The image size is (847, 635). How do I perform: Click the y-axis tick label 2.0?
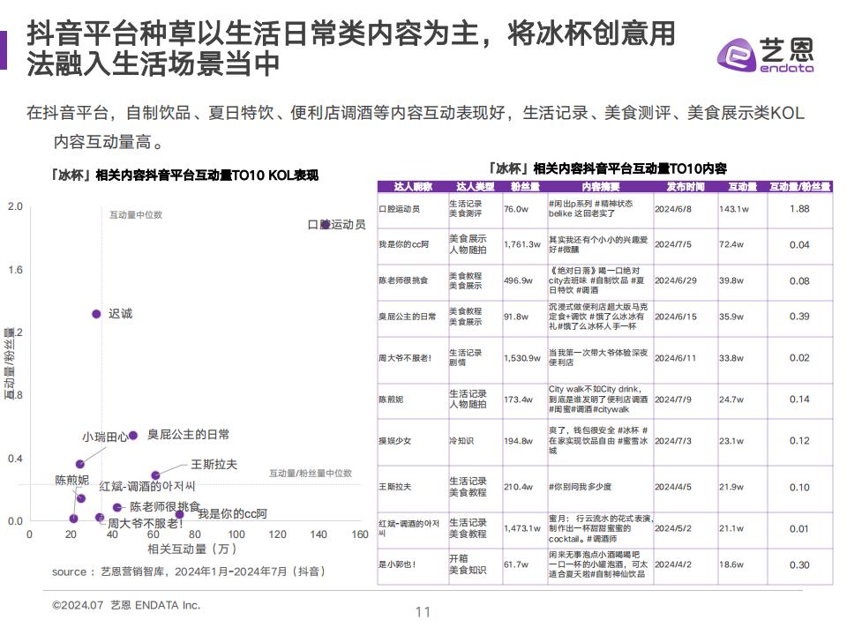coord(15,206)
